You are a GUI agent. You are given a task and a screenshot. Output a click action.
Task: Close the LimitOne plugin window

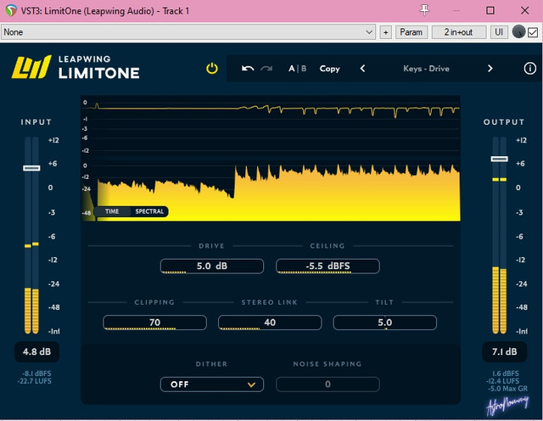pos(524,10)
